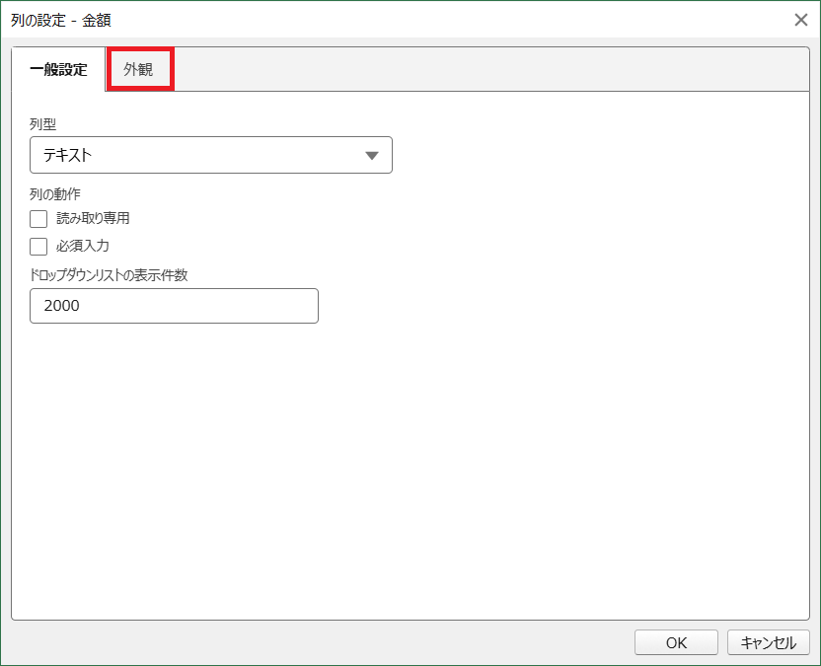Select the 一般設定 tab

point(58,69)
